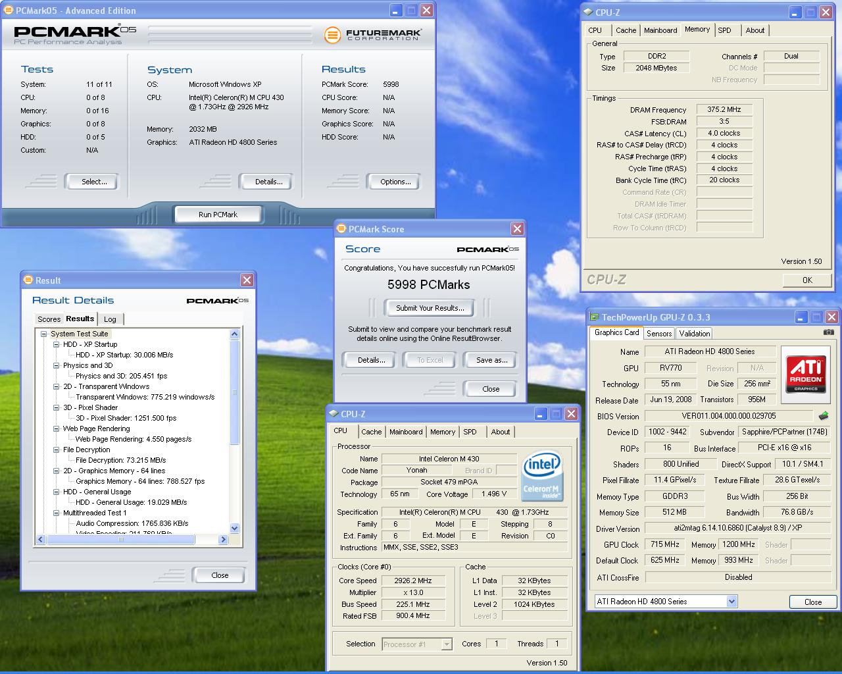The image size is (842, 674).
Task: Click the DRAM Frequency 375.2 MHz field
Action: [724, 110]
